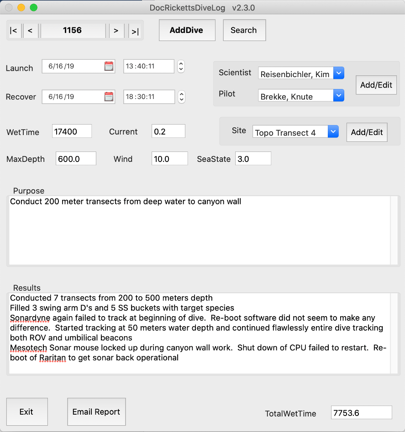This screenshot has width=405, height=432.
Task: Open the Pilot selection dropdown
Action: [x=338, y=95]
